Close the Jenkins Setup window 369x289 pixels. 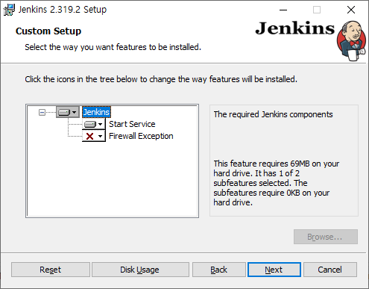click(351, 10)
